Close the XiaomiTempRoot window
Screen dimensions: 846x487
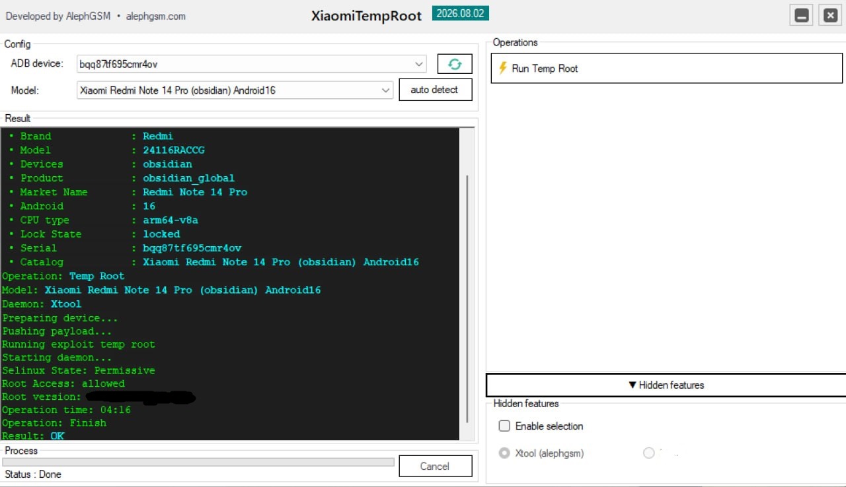830,16
